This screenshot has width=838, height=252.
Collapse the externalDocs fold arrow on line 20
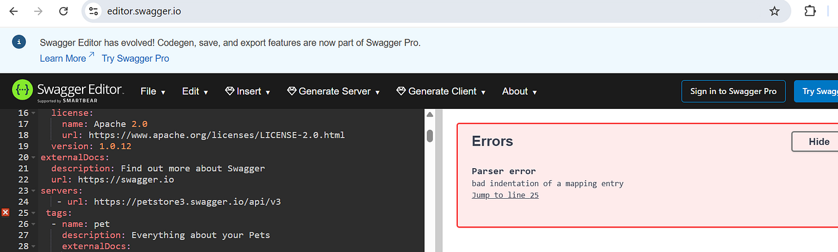point(34,157)
